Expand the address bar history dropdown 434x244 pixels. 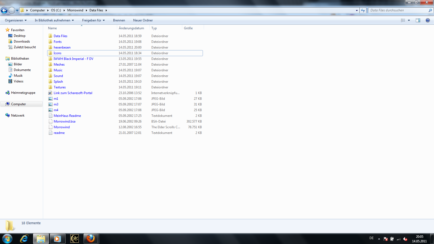pyautogui.click(x=357, y=10)
